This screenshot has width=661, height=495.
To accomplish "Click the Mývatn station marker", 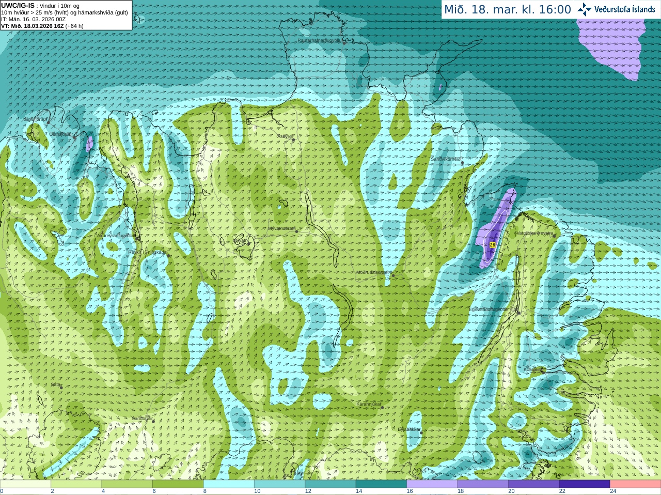I will click(248, 243).
